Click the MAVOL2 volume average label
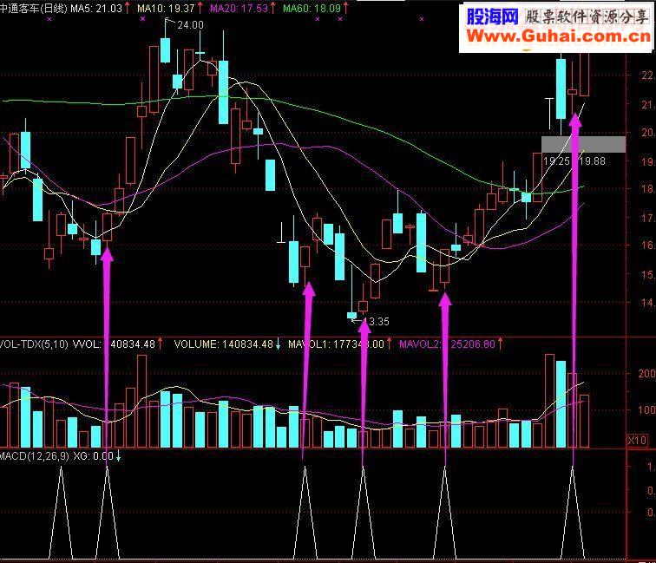 pos(447,344)
